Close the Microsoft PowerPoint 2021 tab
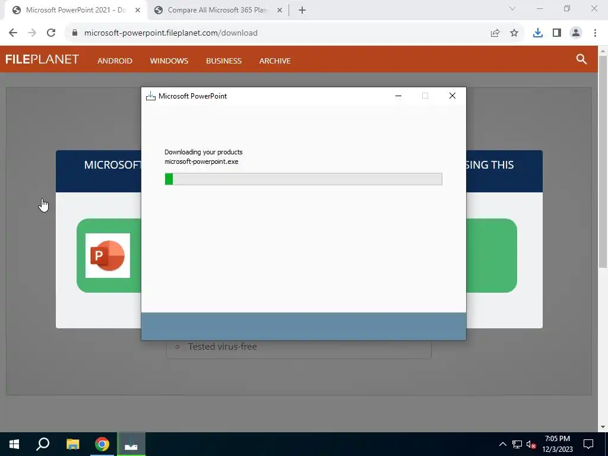The image size is (608, 456). pyautogui.click(x=138, y=11)
